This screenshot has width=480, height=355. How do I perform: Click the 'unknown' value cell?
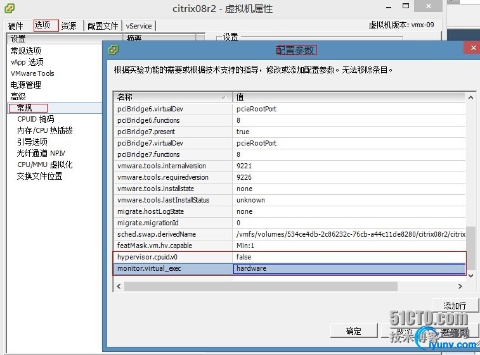[349, 200]
